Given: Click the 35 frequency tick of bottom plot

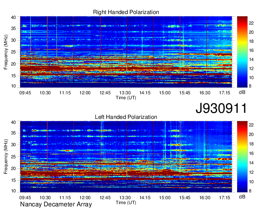Looking at the screenshot, I should (x=14, y=133).
